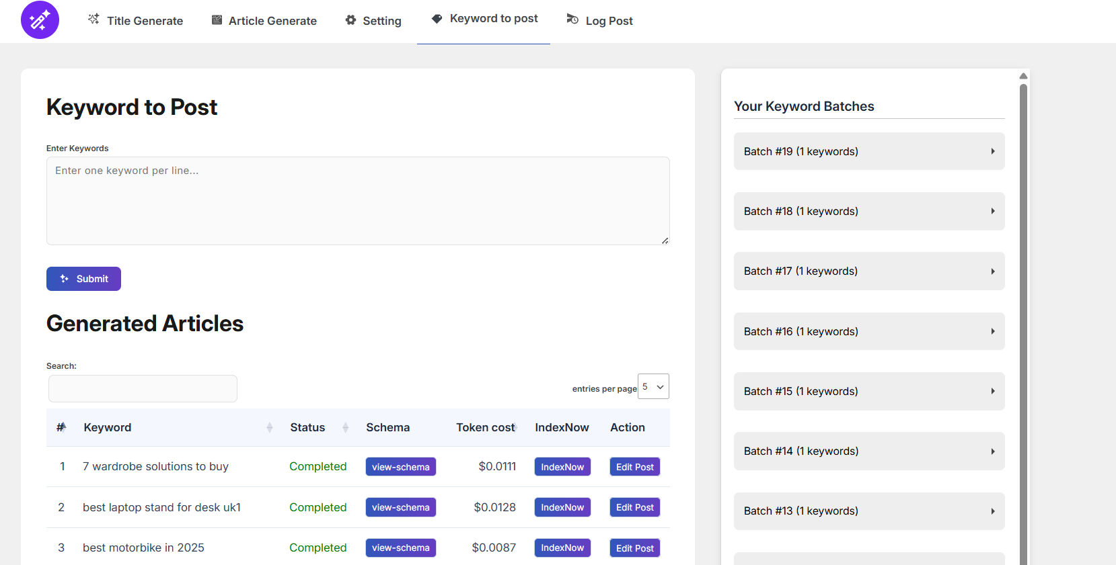Viewport: 1116px width, 565px height.
Task: Sort table by Keyword column arrows
Action: click(x=269, y=427)
